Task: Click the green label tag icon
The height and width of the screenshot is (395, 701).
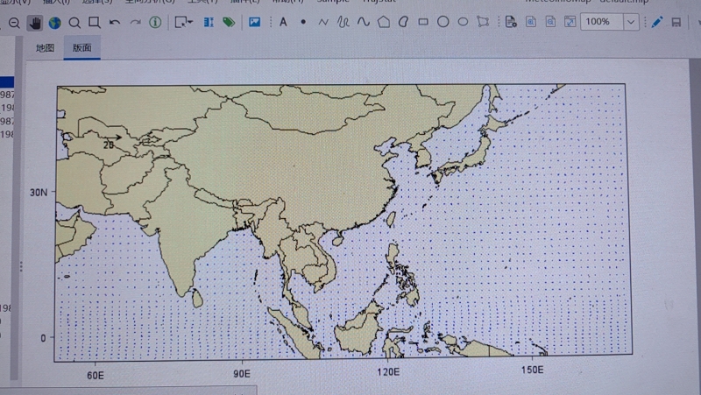Action: [x=229, y=22]
